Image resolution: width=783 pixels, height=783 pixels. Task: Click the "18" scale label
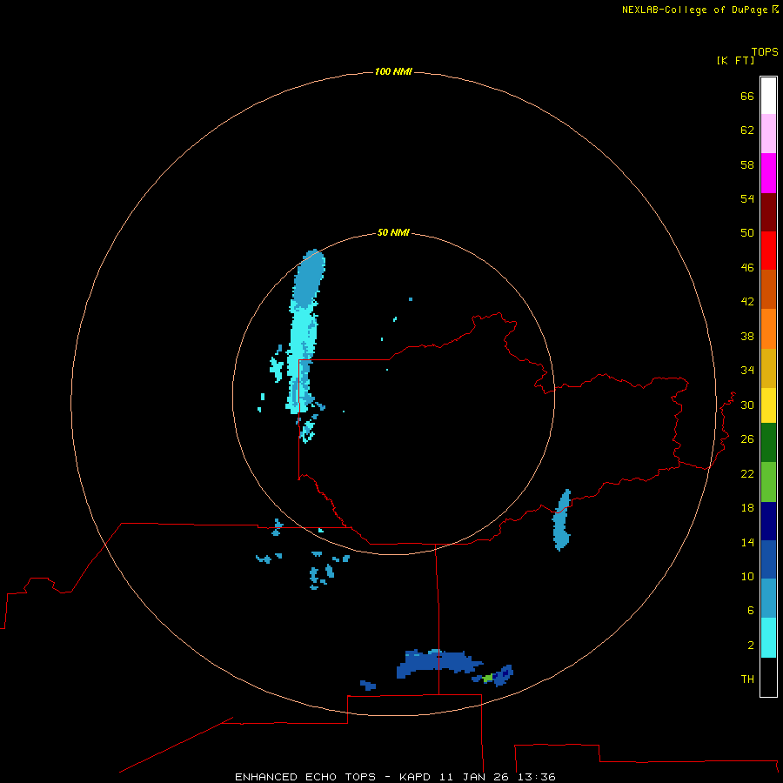coord(747,507)
